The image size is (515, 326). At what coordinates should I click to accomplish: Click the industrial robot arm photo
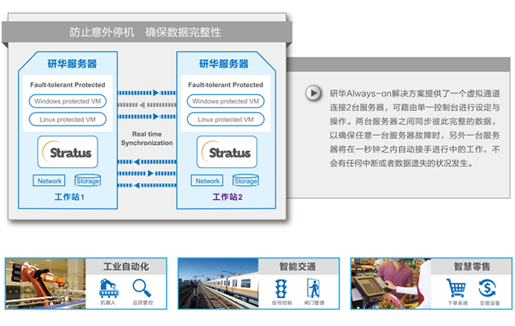[x=45, y=284]
